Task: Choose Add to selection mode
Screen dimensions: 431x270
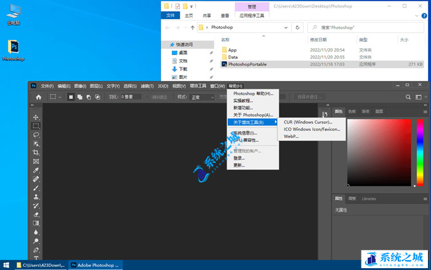Action: coord(79,97)
